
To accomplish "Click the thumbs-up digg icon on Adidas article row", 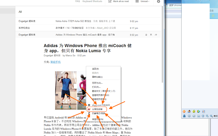I will (x=146, y=35).
